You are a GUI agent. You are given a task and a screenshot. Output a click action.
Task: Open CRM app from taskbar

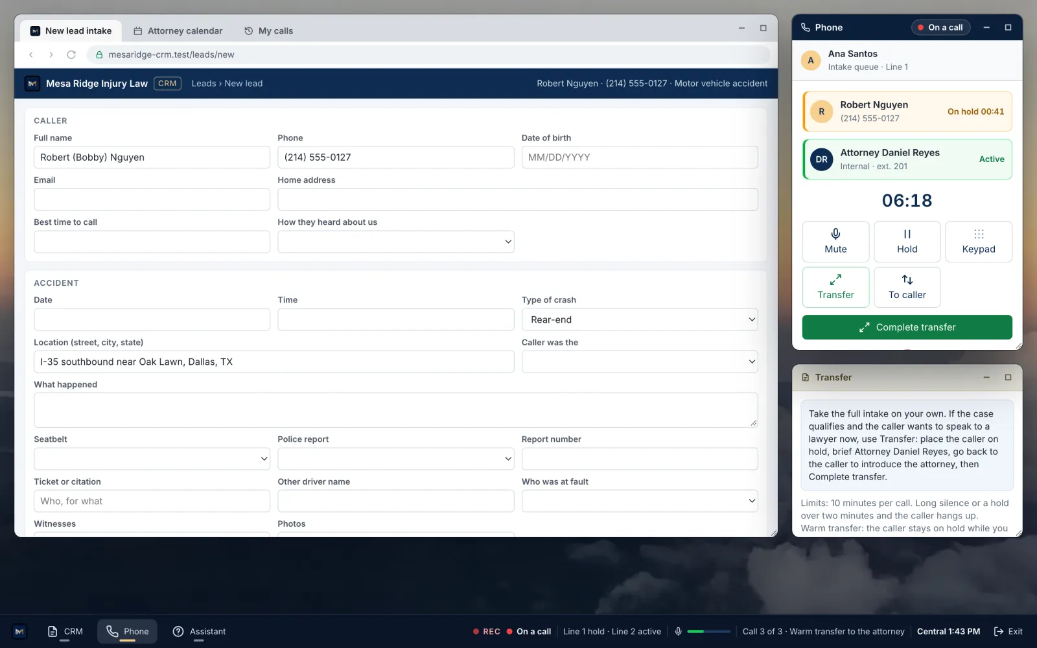pos(65,631)
